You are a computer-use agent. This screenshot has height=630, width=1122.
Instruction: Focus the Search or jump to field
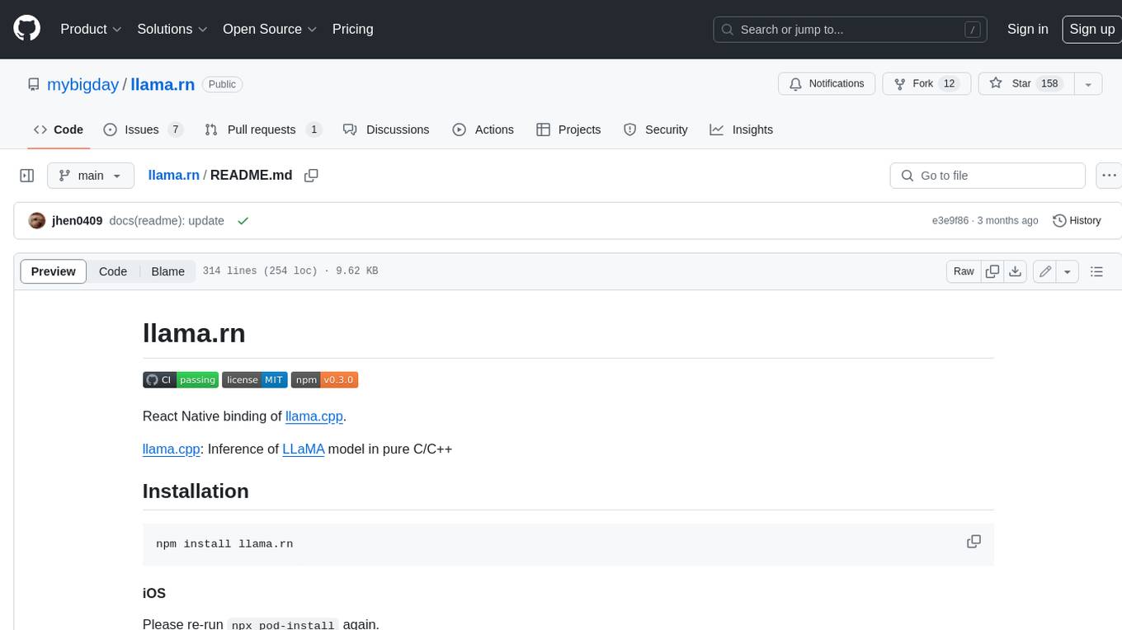(851, 30)
